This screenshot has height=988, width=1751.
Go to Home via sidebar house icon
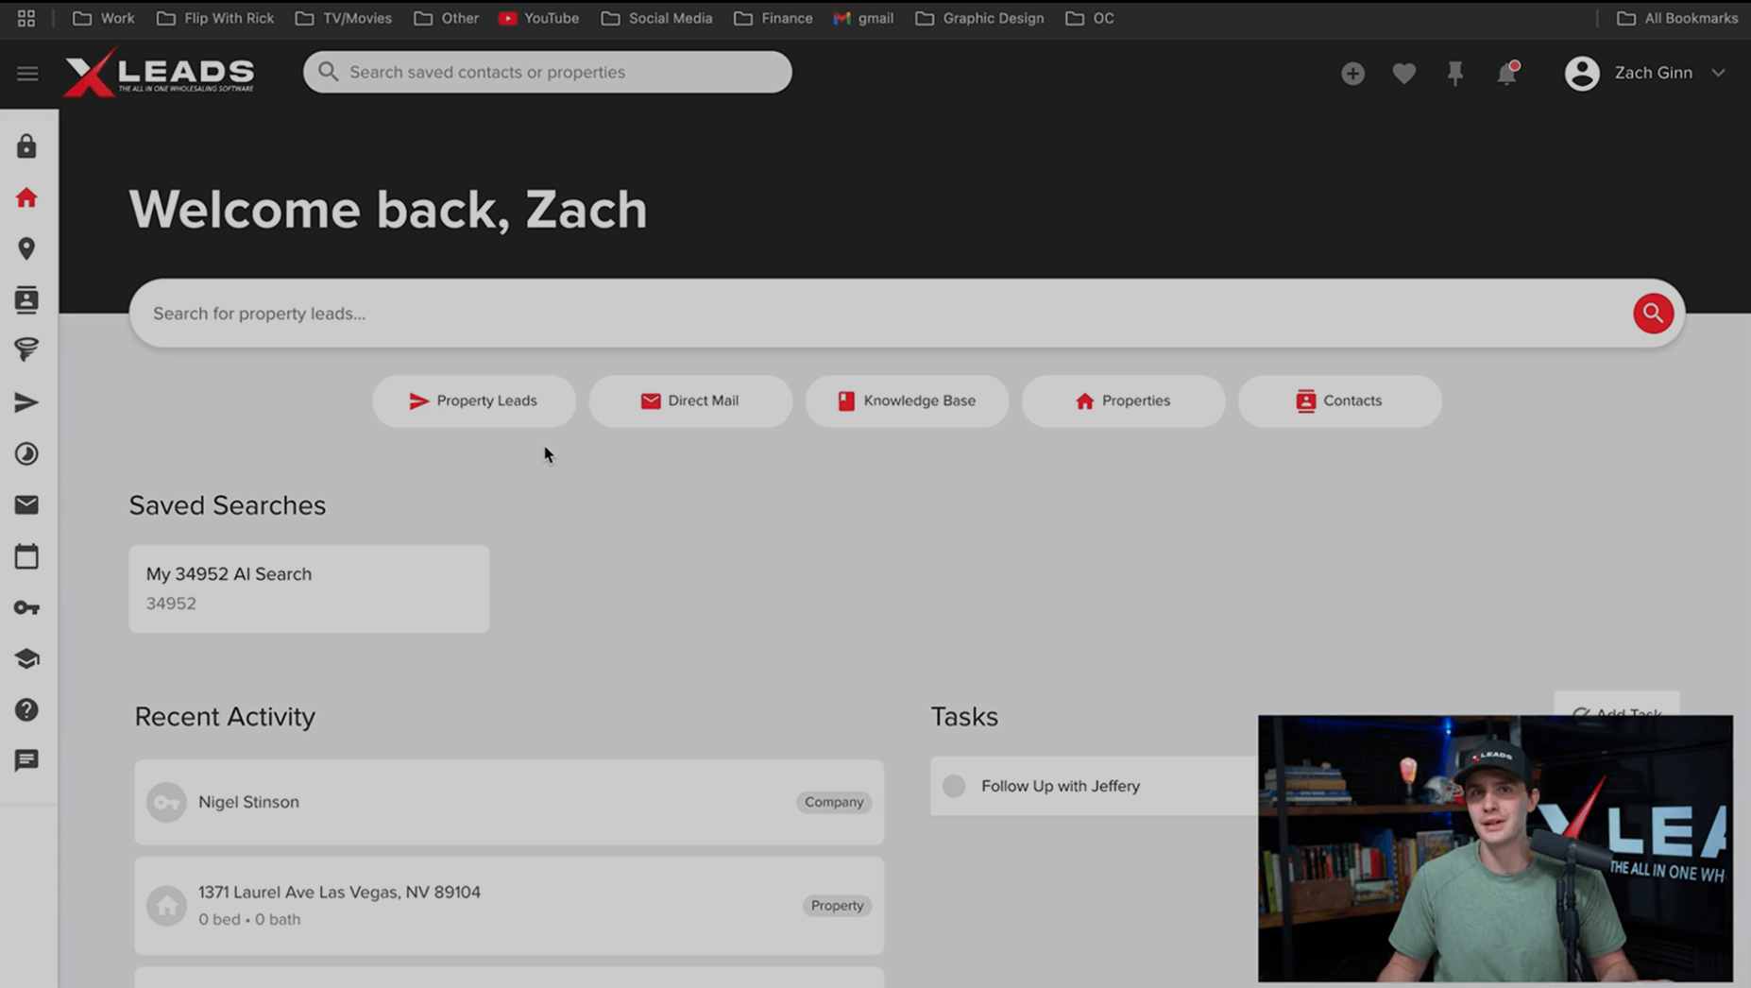point(26,197)
